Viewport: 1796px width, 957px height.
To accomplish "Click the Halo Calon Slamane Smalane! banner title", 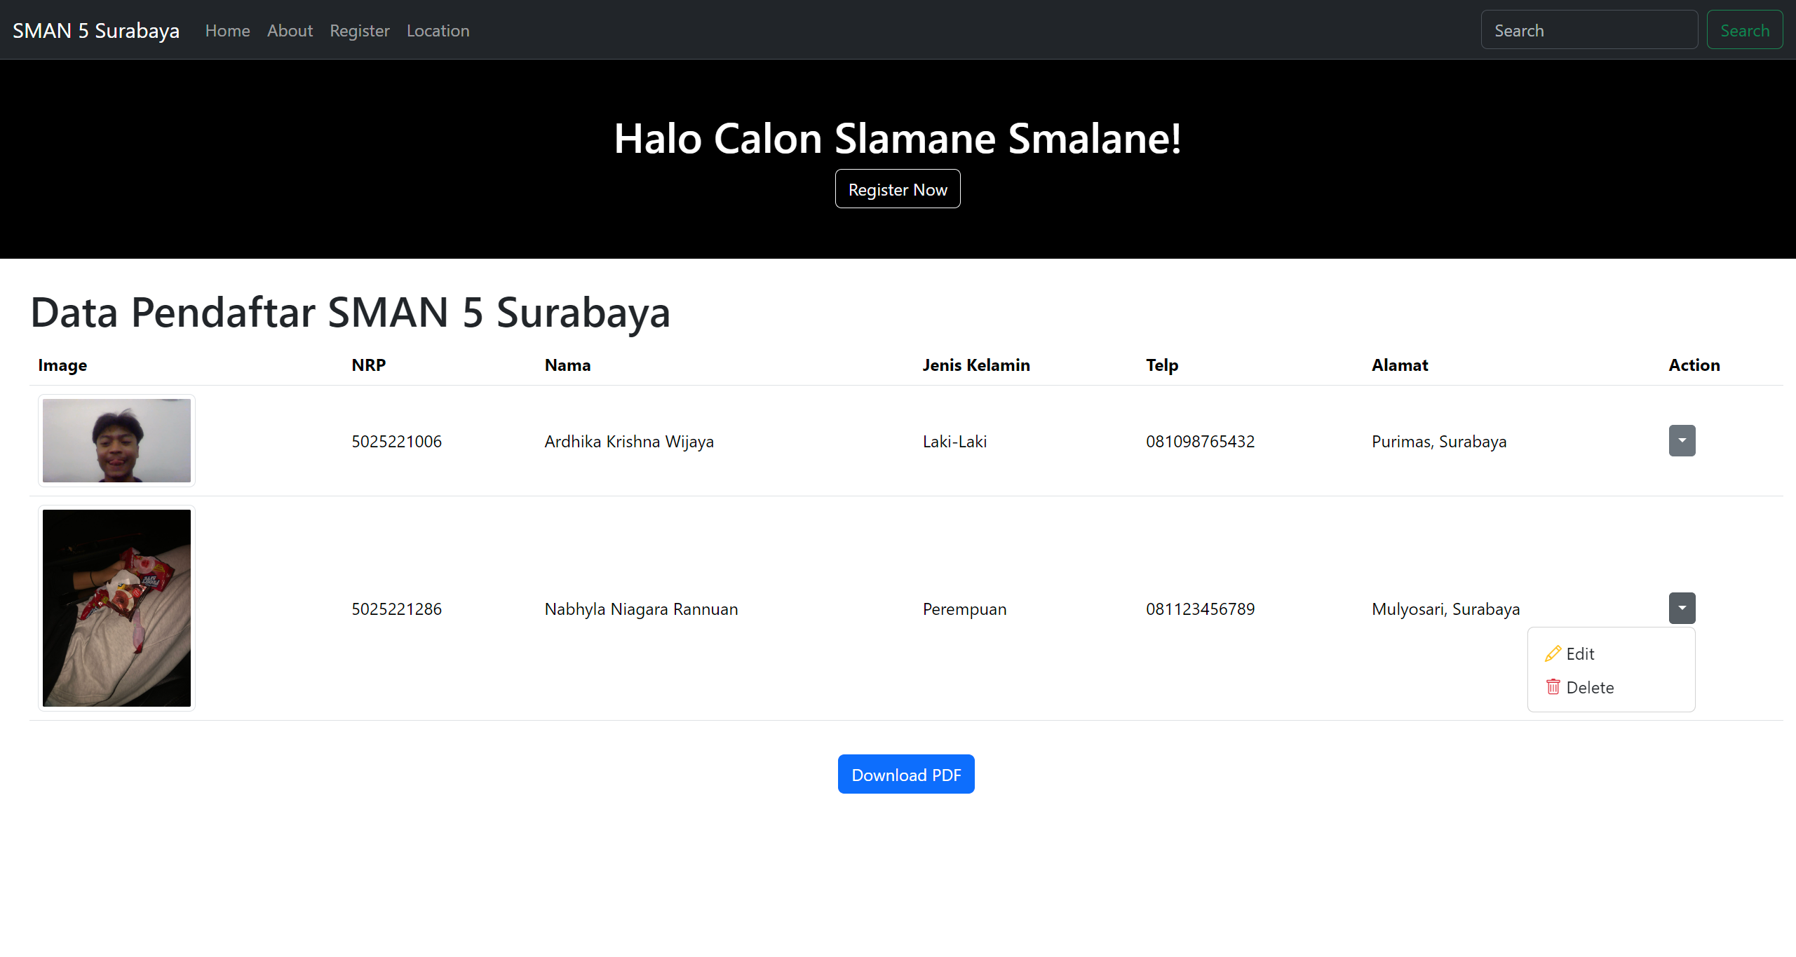I will [x=898, y=138].
